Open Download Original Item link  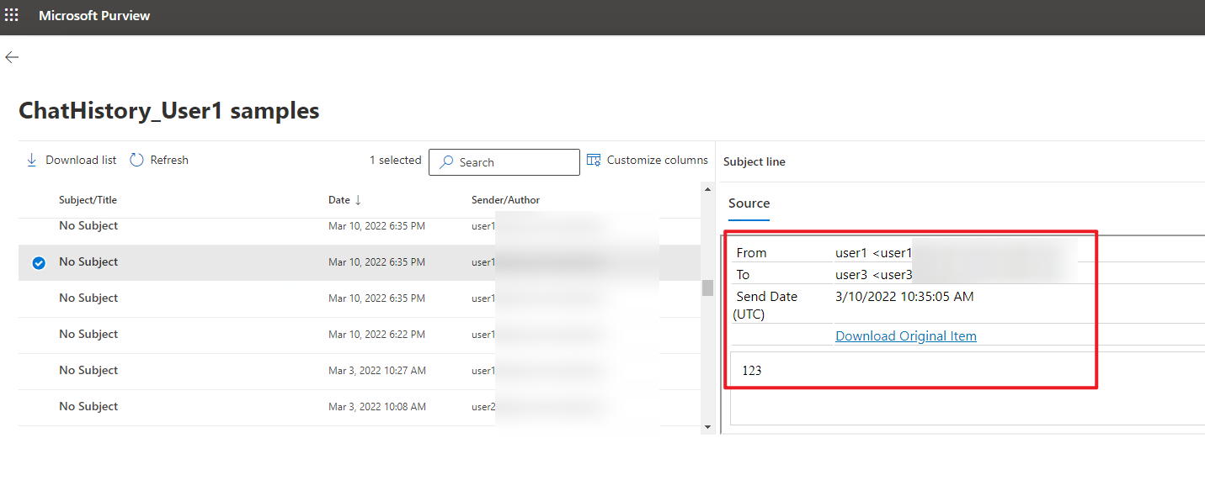pos(905,335)
